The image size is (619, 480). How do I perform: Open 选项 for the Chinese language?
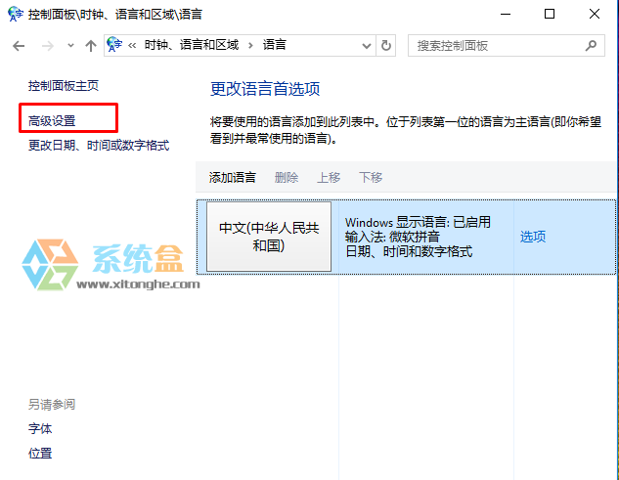(x=533, y=237)
